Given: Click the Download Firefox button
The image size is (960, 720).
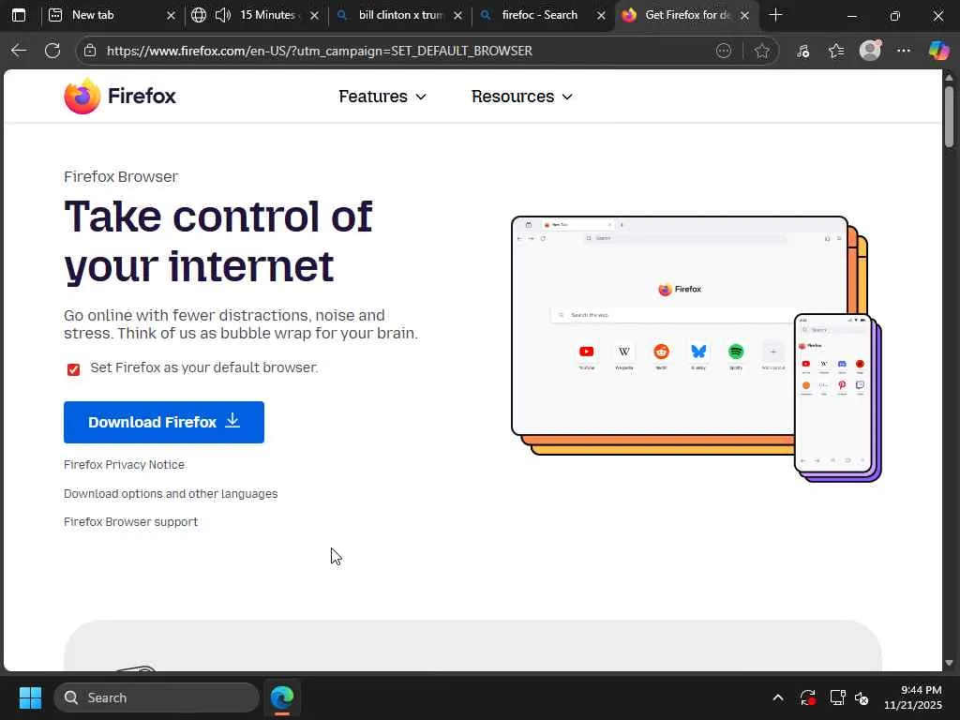Looking at the screenshot, I should point(164,423).
